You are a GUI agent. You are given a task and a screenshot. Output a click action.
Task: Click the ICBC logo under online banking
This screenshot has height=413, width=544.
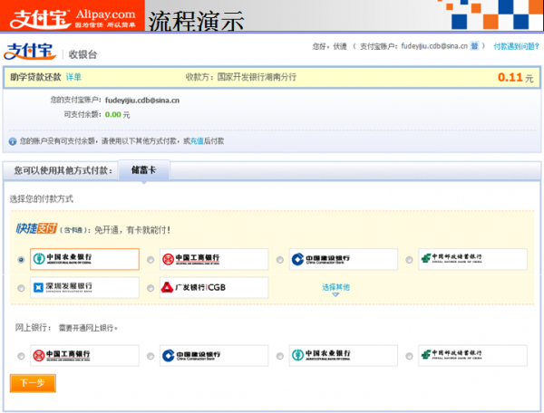pyautogui.click(x=84, y=355)
